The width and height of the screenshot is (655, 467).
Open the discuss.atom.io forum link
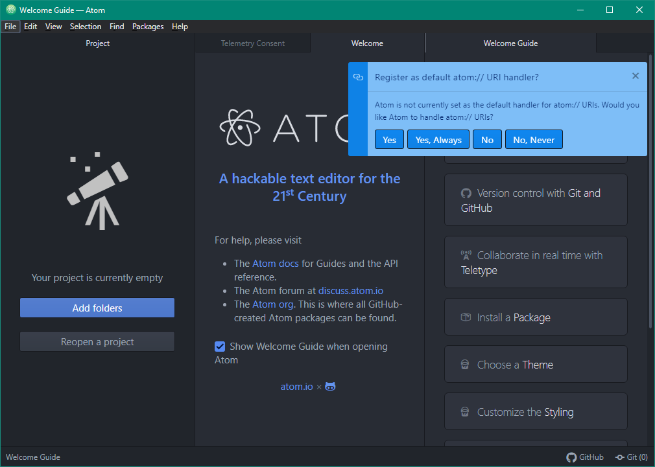point(351,290)
